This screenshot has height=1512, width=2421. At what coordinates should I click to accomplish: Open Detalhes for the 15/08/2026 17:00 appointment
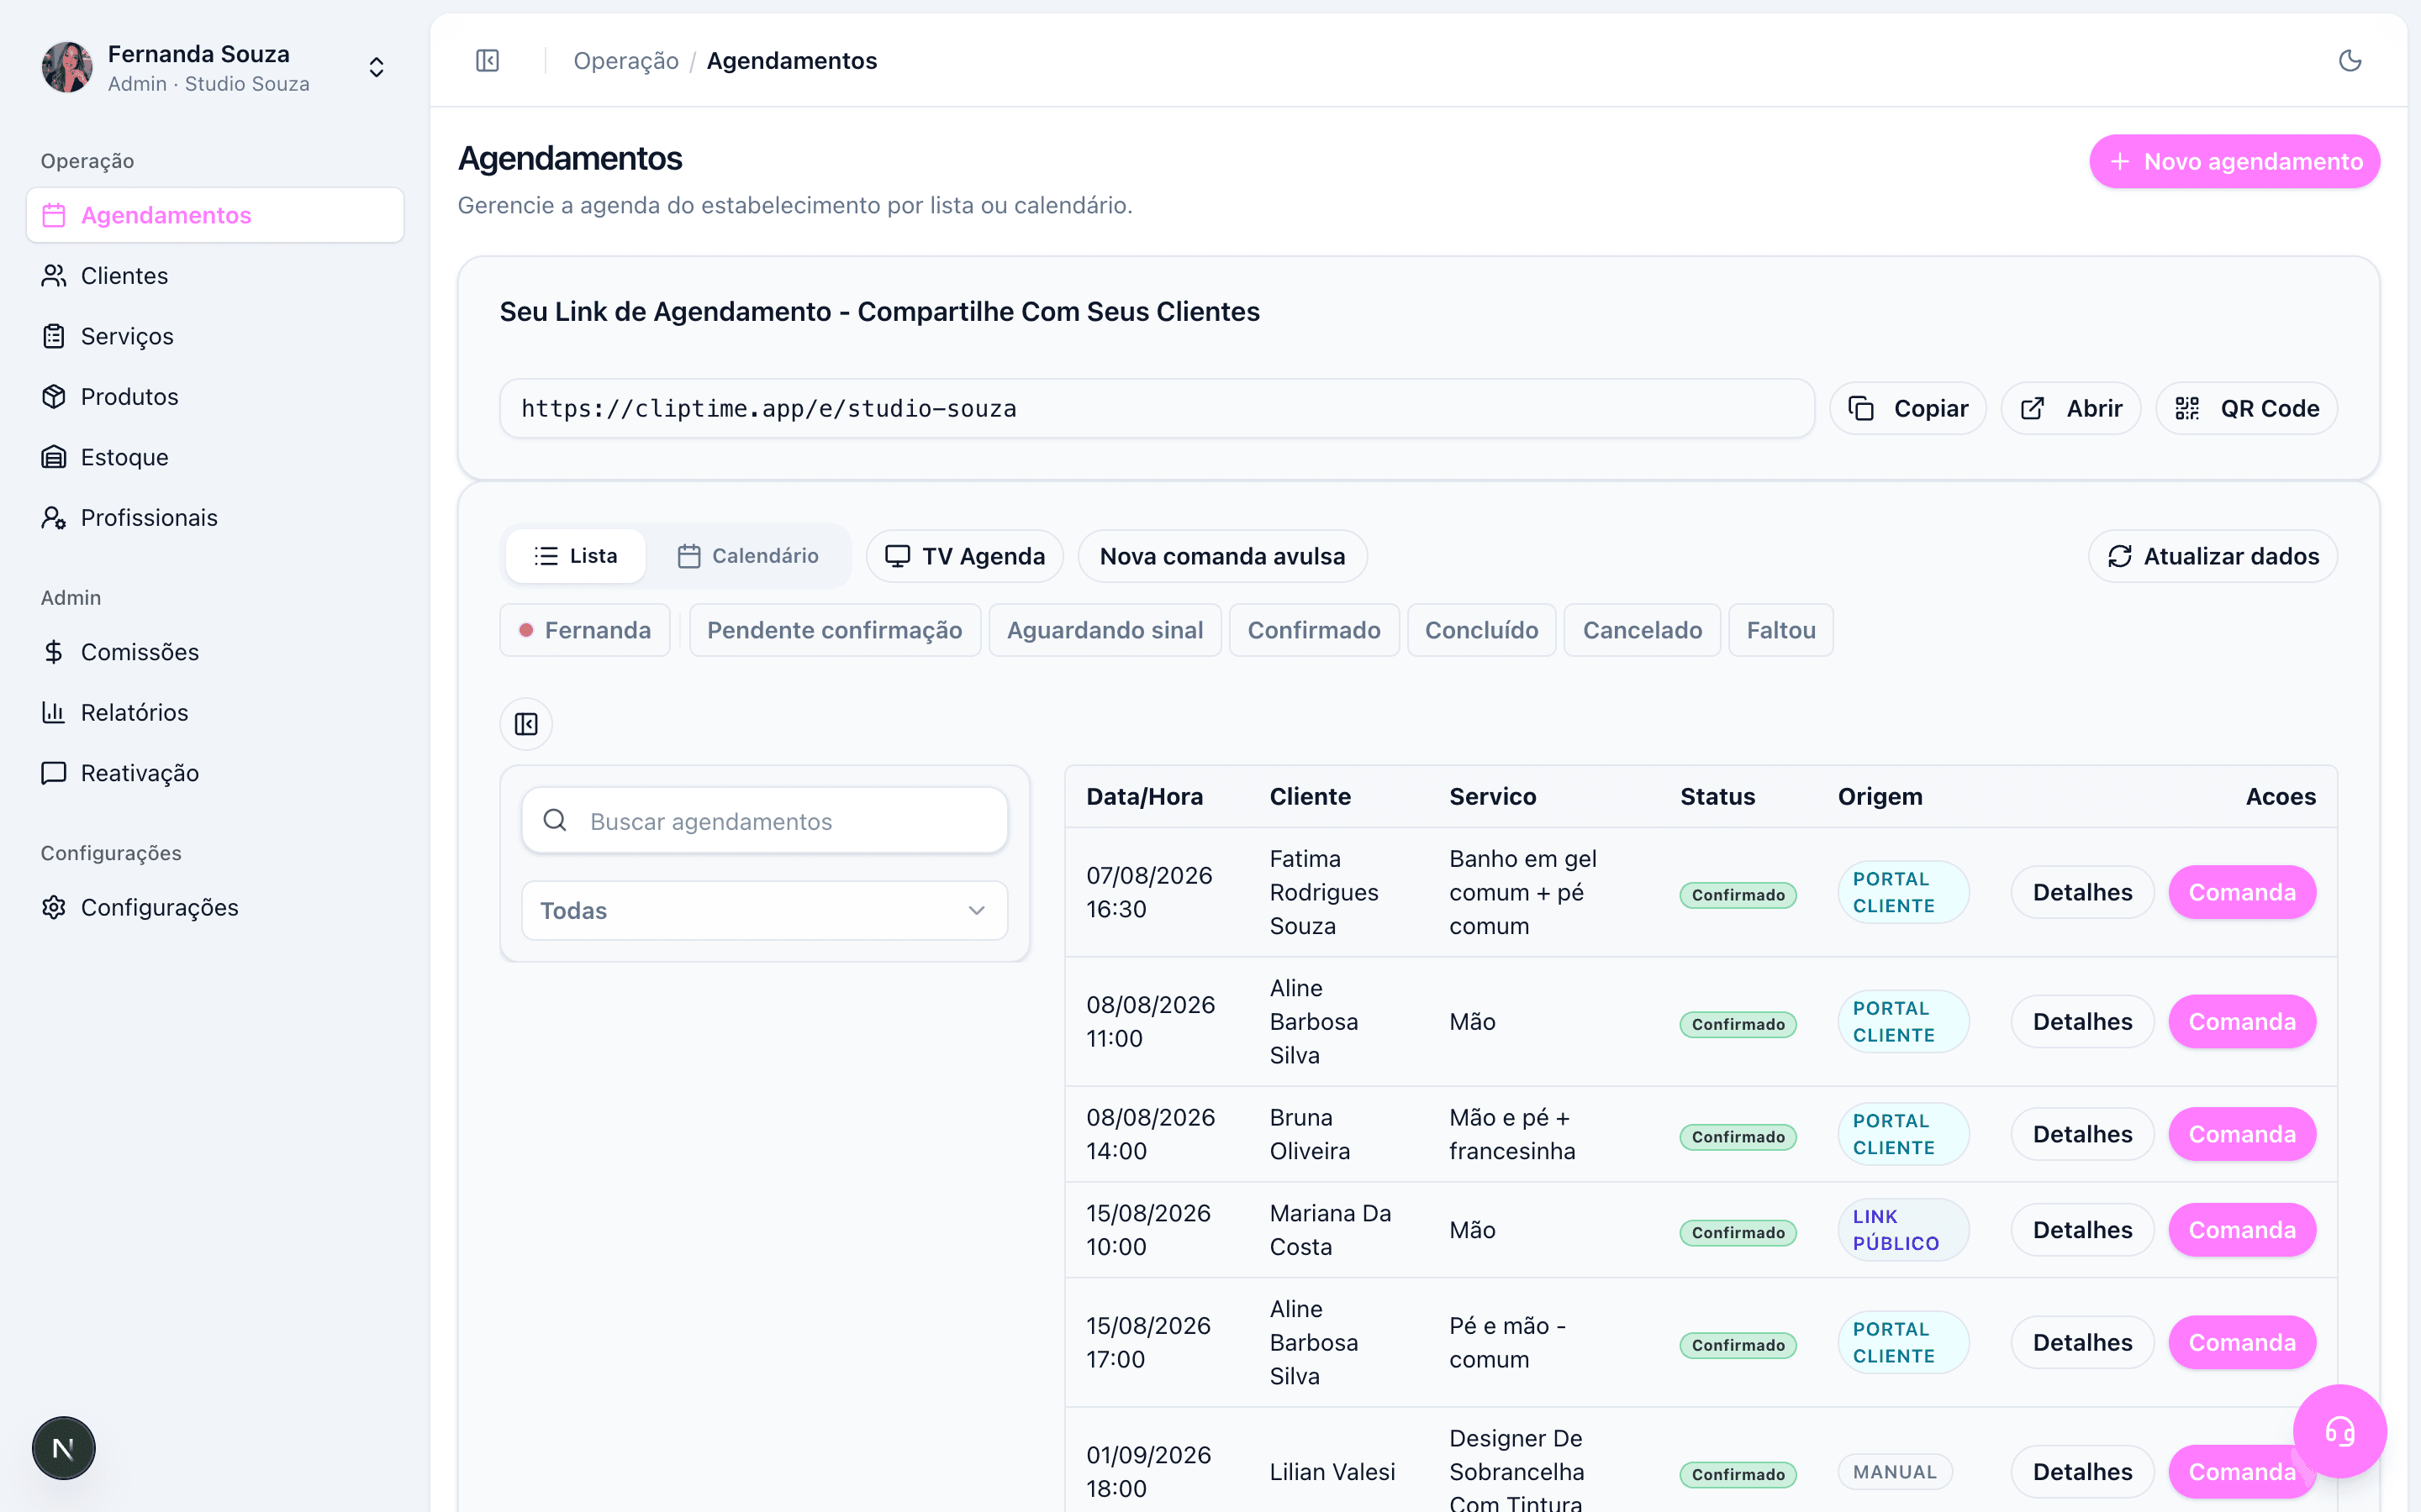tap(2082, 1343)
